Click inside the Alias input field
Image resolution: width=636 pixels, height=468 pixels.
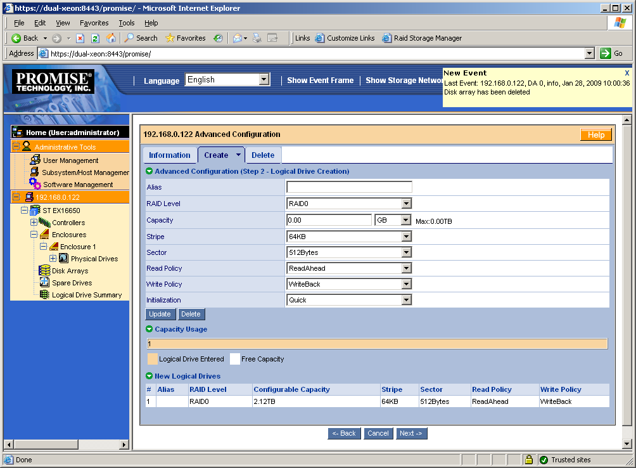(349, 186)
